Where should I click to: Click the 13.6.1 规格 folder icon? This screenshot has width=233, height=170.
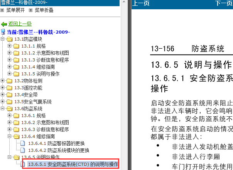16,116
